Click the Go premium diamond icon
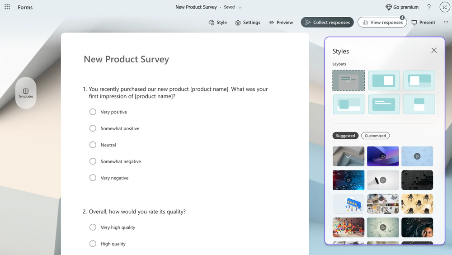The width and height of the screenshot is (452, 255). click(x=389, y=7)
